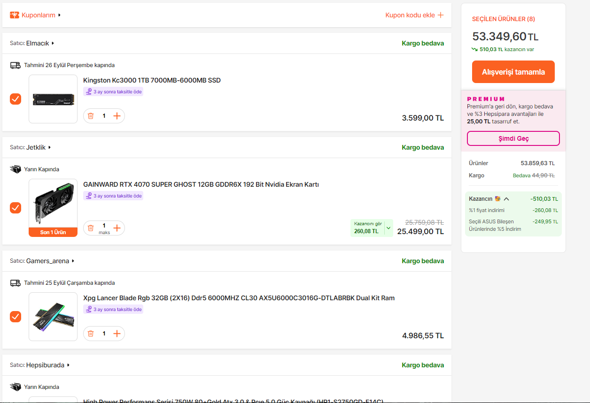Click the Kuponlarım ticket icon
590x403 pixels.
click(x=15, y=15)
